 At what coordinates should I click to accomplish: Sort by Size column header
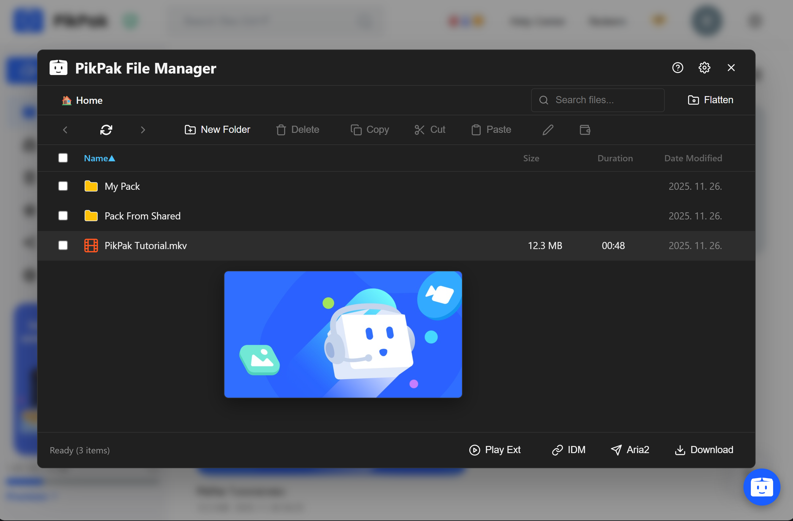[x=531, y=158]
